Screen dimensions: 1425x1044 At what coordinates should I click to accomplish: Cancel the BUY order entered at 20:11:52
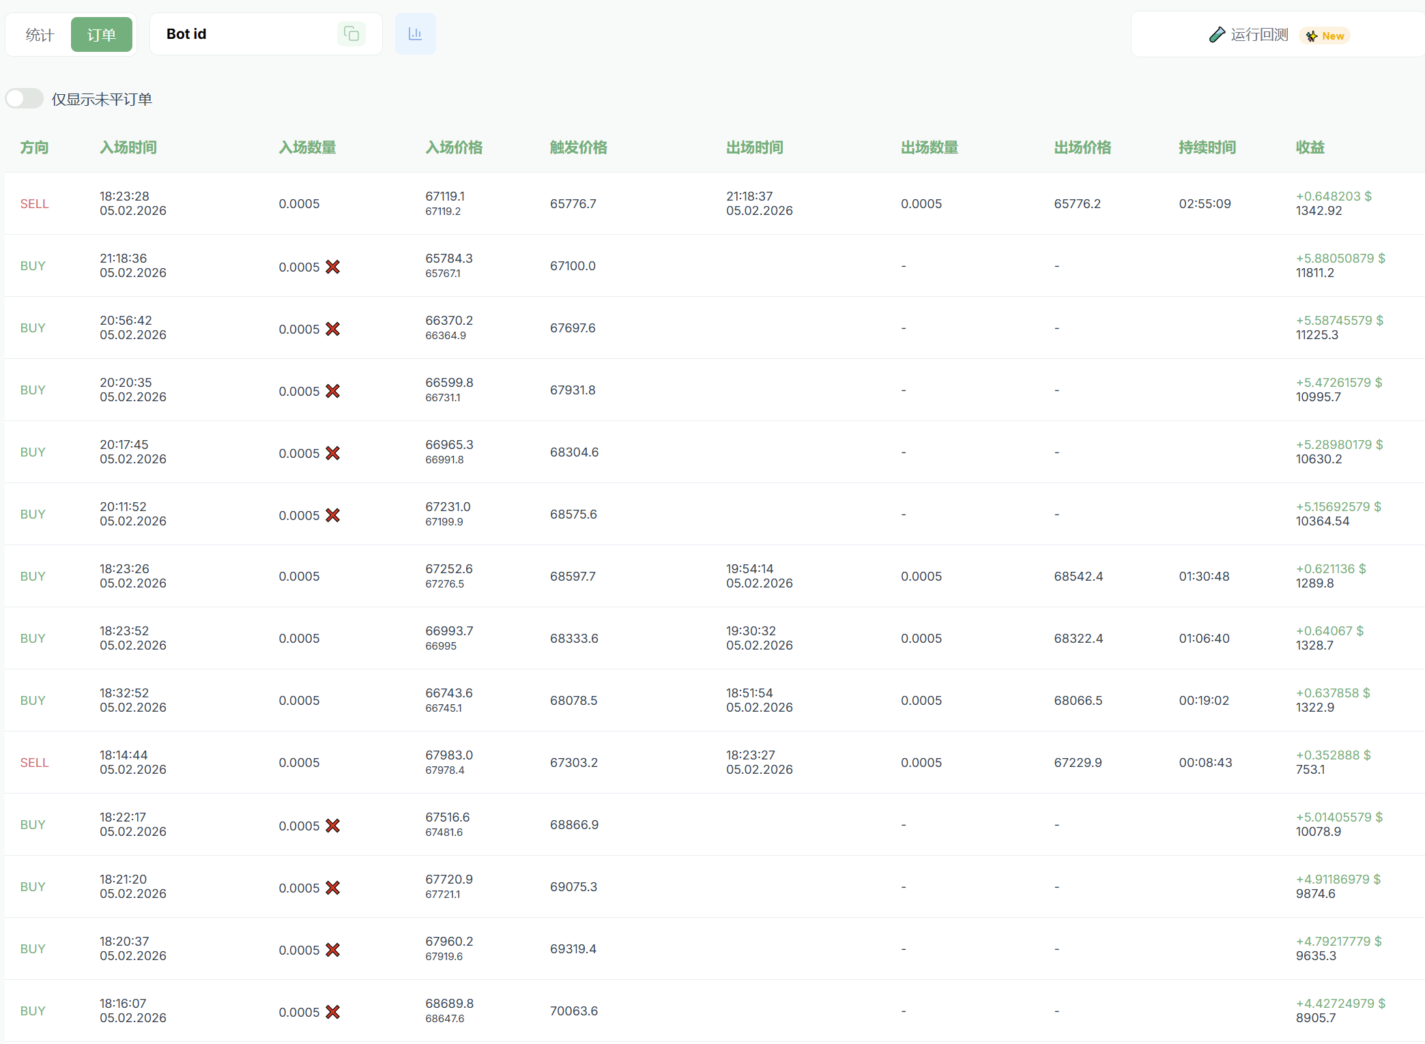pyautogui.click(x=333, y=515)
